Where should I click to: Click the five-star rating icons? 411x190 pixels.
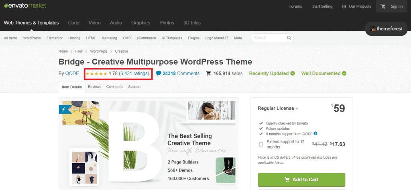96,74
